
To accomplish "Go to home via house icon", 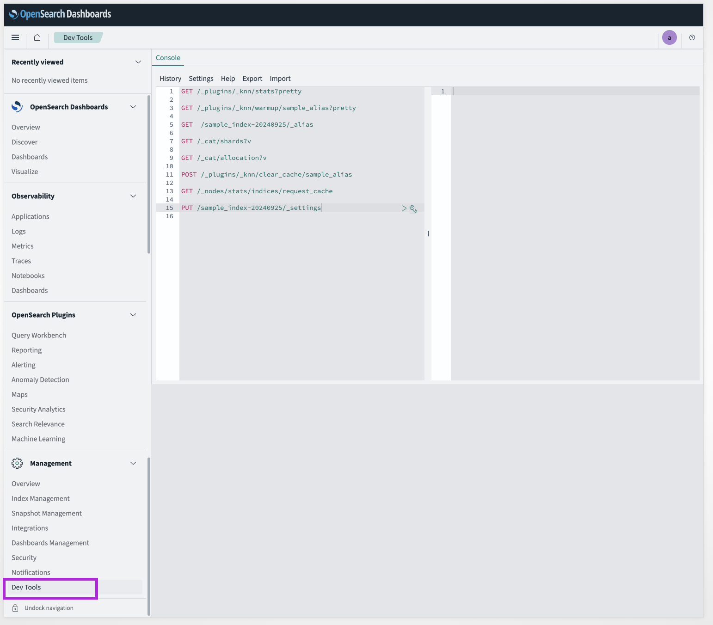I will pos(37,37).
